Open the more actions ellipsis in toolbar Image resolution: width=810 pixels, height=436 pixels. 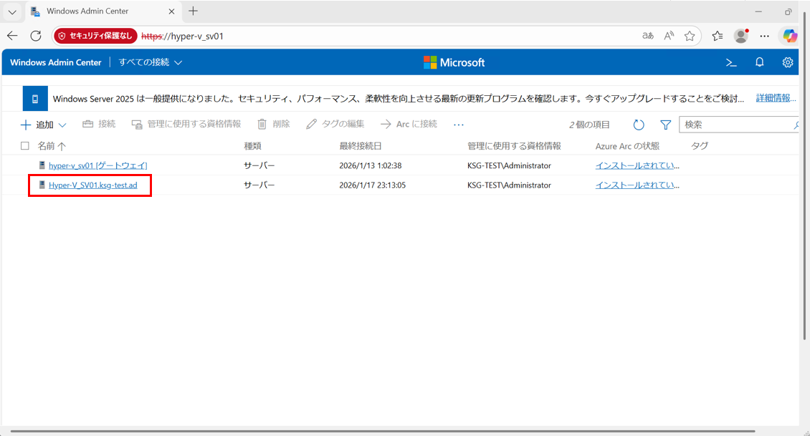click(x=459, y=125)
